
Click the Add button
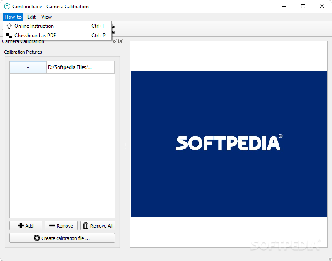click(x=26, y=226)
